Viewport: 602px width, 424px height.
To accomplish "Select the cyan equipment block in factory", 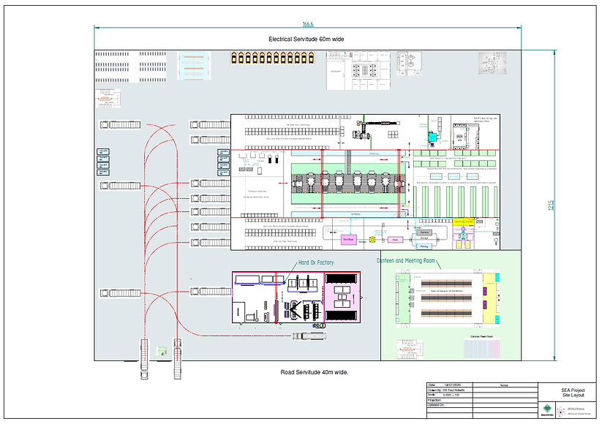I will point(433,137).
